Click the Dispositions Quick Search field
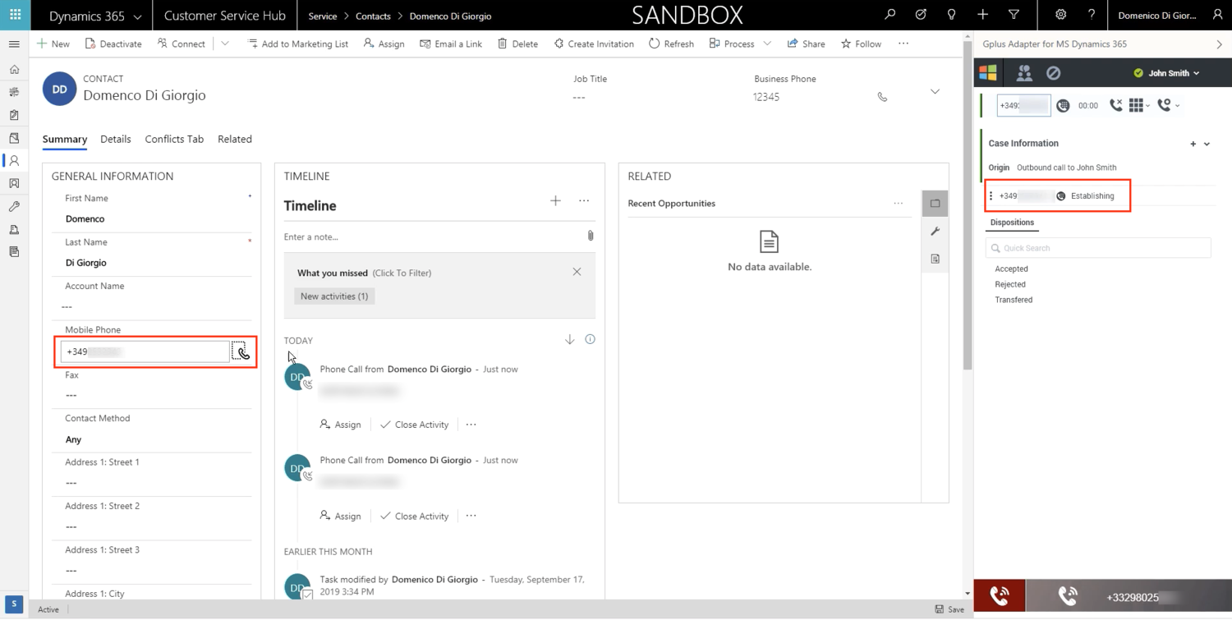This screenshot has height=620, width=1232. (x=1098, y=248)
